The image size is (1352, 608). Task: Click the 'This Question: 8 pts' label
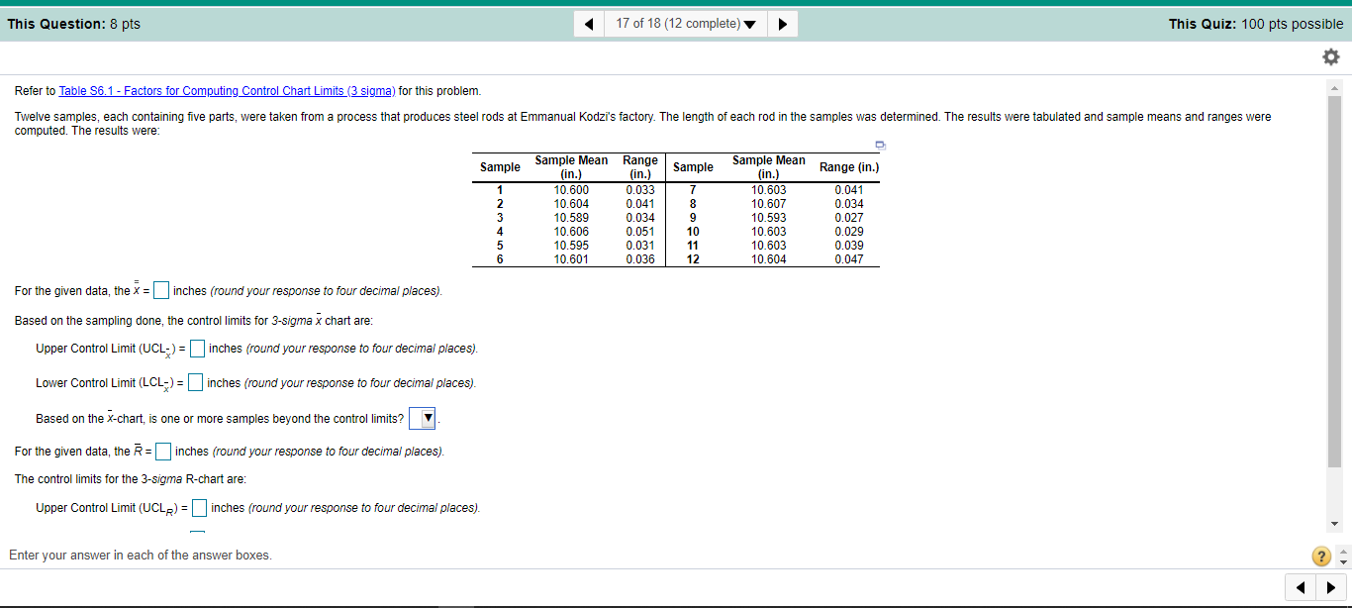tap(74, 24)
